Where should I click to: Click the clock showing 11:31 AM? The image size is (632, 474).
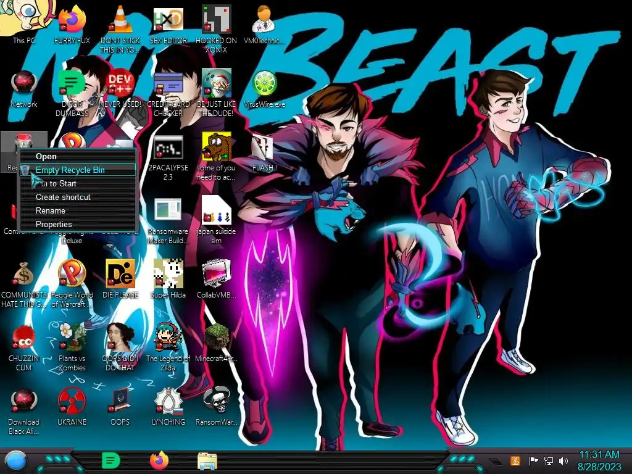pos(599,460)
